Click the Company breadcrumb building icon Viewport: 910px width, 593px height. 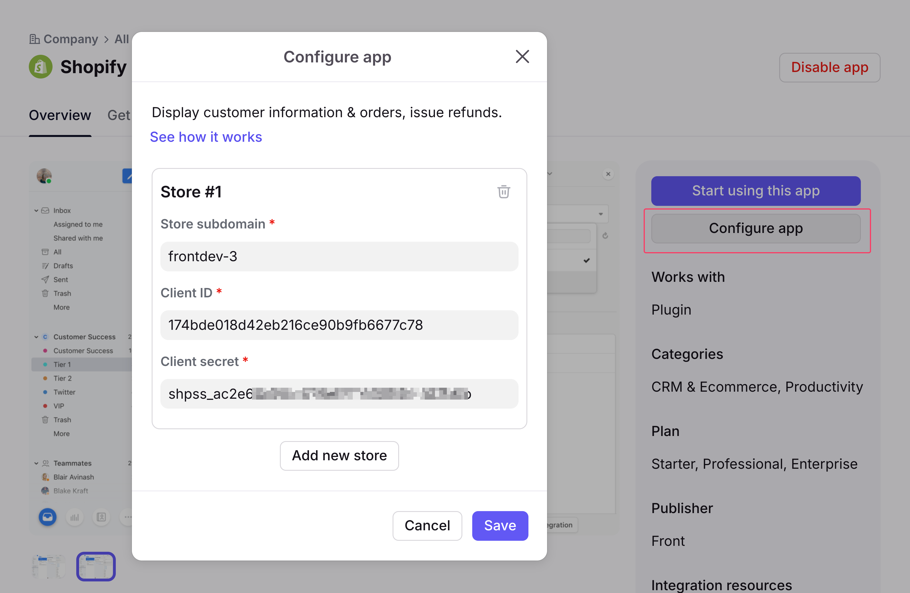coord(34,39)
